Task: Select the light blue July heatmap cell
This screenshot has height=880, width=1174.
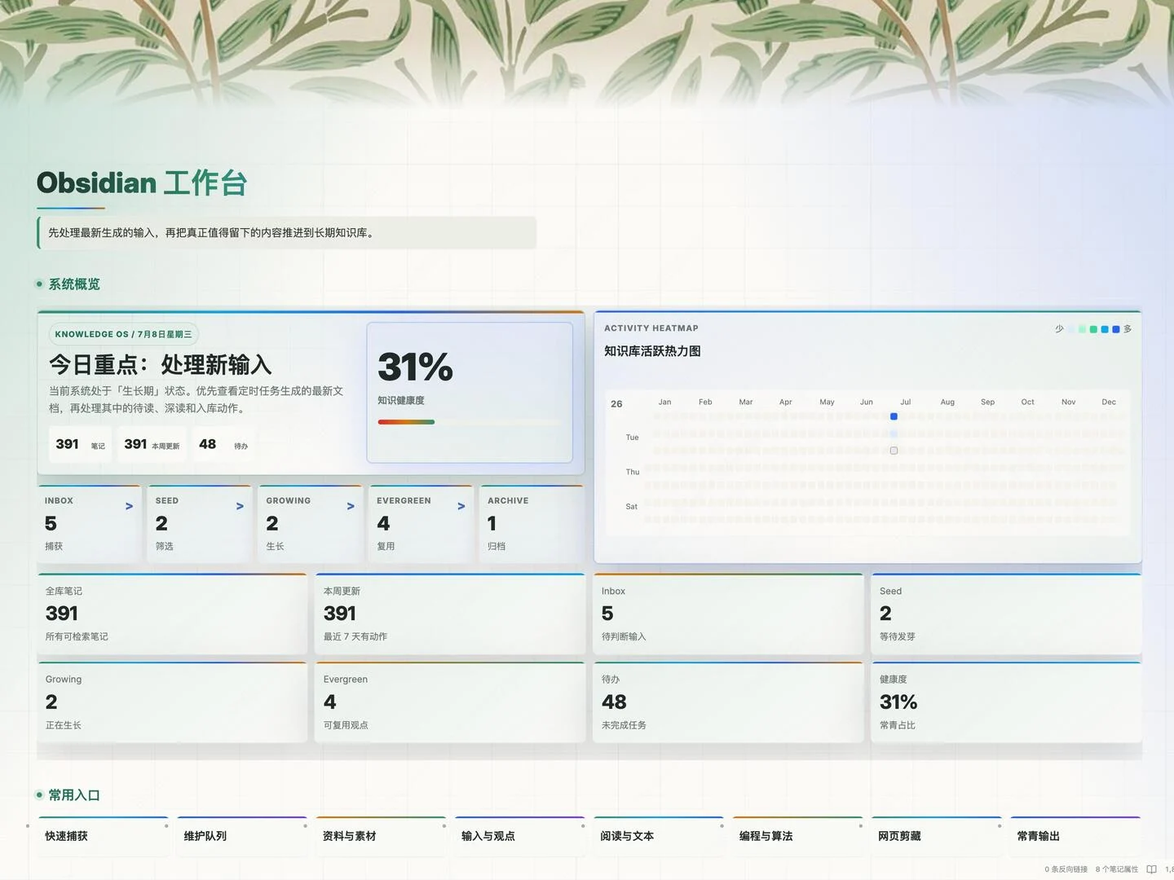Action: 894,433
